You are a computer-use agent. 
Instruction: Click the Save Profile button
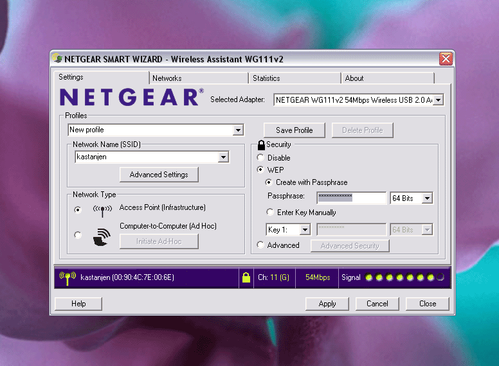(295, 130)
